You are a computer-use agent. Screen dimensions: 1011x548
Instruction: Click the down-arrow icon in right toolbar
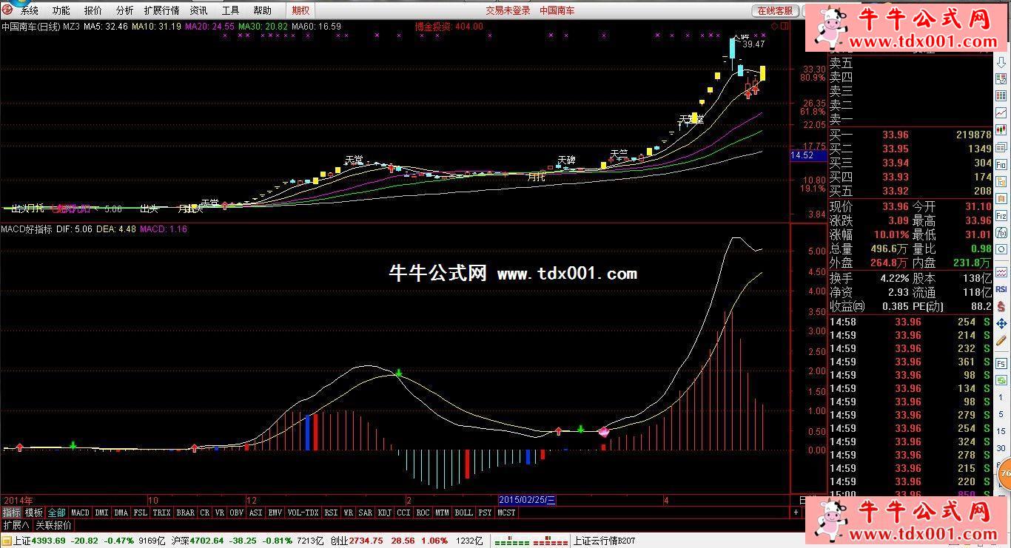[x=1001, y=63]
